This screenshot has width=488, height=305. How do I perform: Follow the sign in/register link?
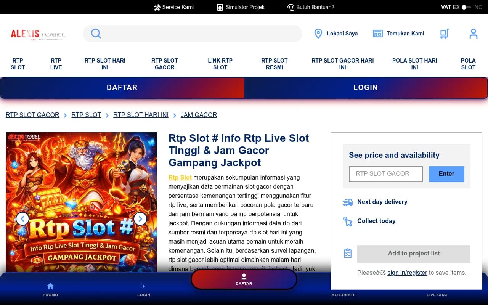[407, 273]
